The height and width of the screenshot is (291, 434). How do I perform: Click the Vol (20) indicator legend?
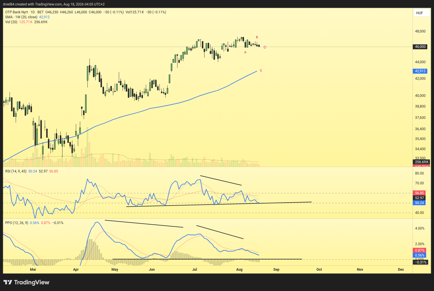(11, 22)
